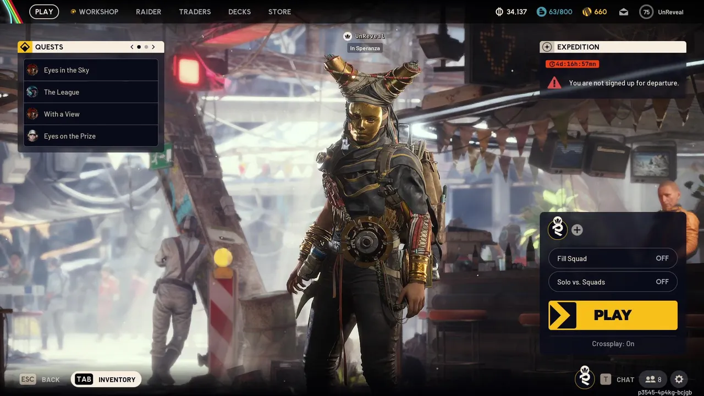The height and width of the screenshot is (396, 704).
Task: Go back with ESC Back button
Action: pos(40,380)
